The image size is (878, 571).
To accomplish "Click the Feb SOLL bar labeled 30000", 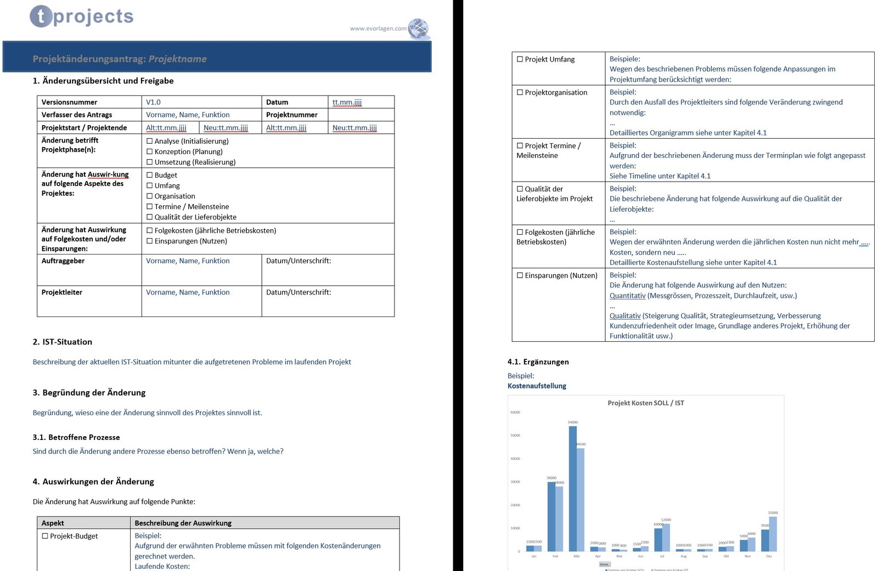I will tap(551, 517).
